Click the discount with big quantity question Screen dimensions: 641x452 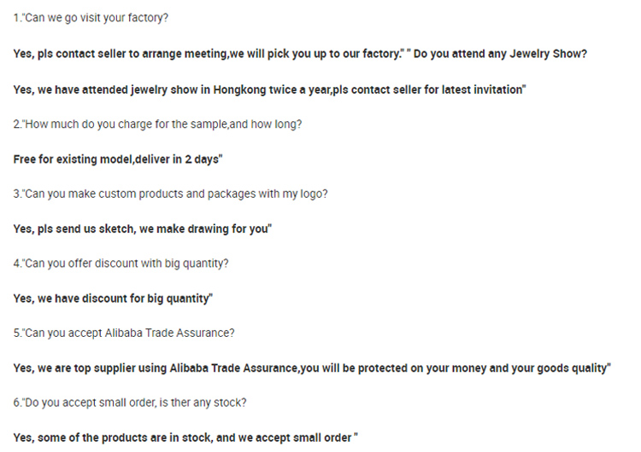click(121, 264)
